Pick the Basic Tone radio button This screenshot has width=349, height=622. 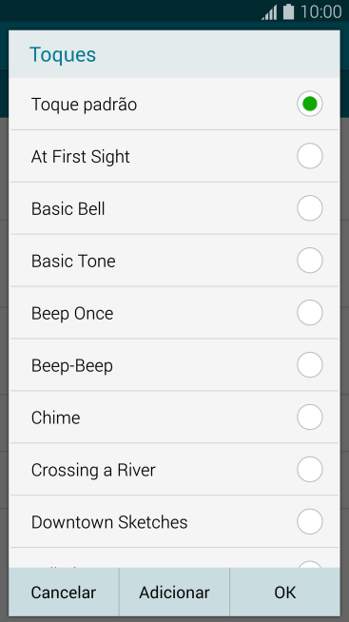point(310,261)
